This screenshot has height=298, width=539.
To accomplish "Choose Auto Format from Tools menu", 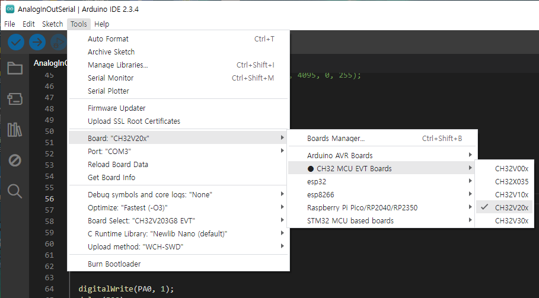I will (x=178, y=39).
